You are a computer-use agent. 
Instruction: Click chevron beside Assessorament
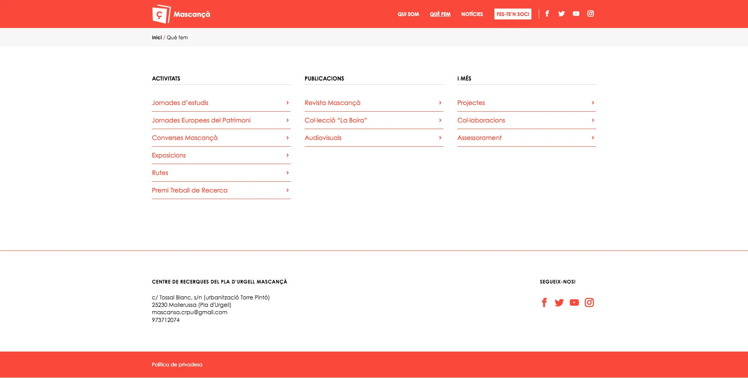coord(593,138)
